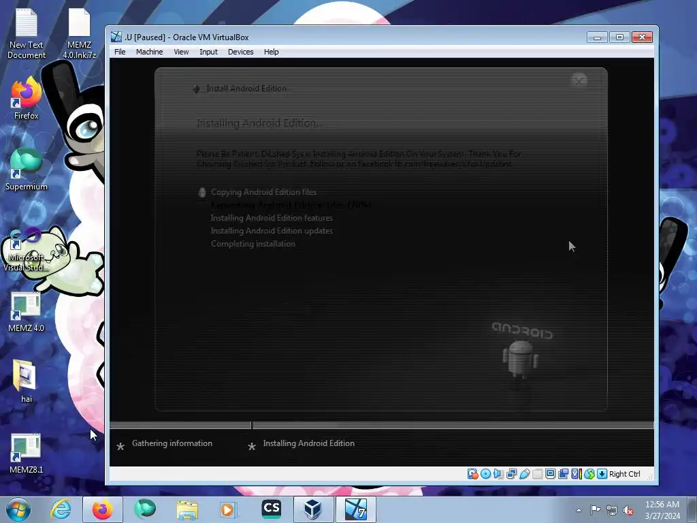Click Internet Explorer in the taskbar
This screenshot has width=697, height=523.
pyautogui.click(x=61, y=509)
